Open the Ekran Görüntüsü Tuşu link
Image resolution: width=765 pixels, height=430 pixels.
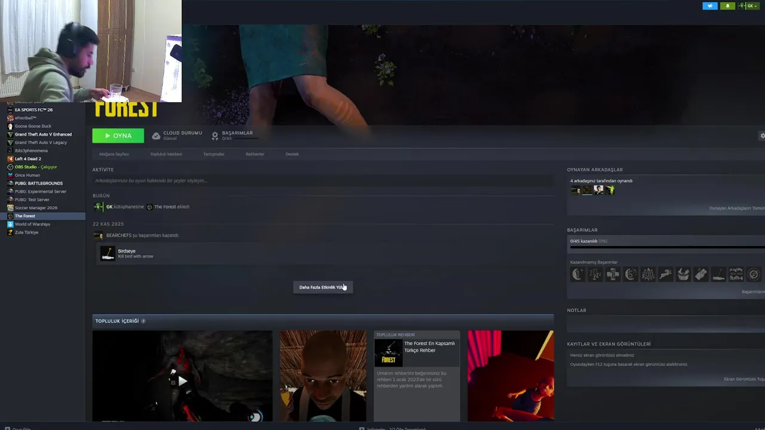744,379
